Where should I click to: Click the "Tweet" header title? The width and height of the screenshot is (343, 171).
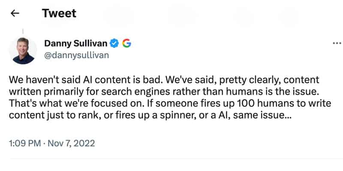point(59,13)
